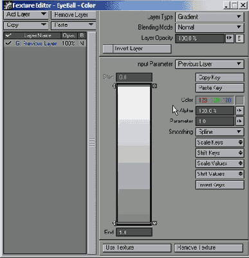Image resolution: width=249 pixels, height=258 pixels.
Task: Click the Copy Key button
Action: (x=220, y=77)
